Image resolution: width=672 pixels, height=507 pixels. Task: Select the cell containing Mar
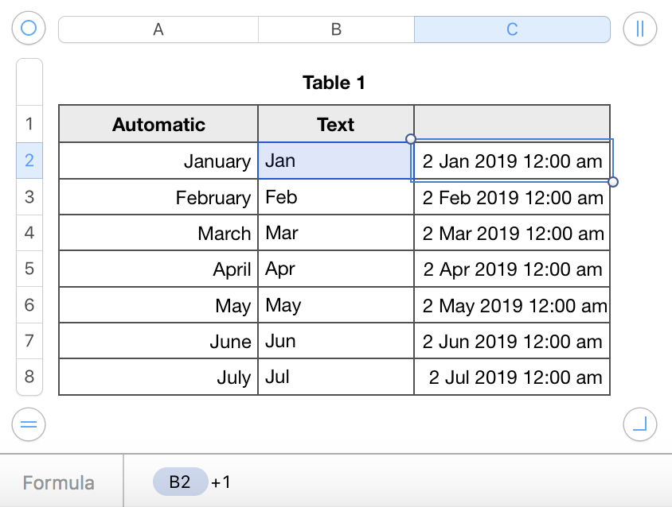click(x=336, y=233)
